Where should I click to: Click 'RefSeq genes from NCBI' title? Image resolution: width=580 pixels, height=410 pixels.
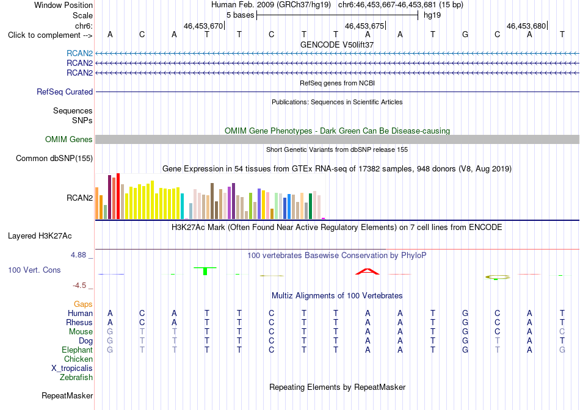point(337,83)
